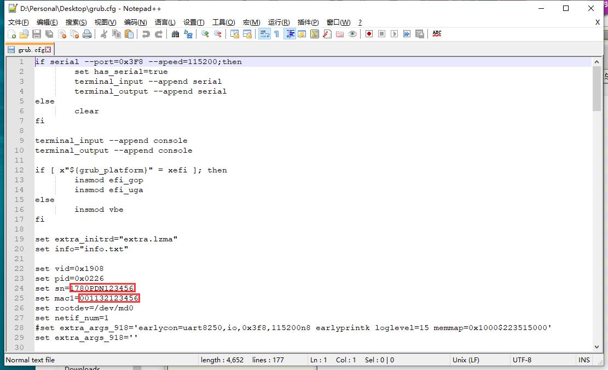The width and height of the screenshot is (608, 370).
Task: Click INS insert mode in status bar
Action: pos(584,360)
